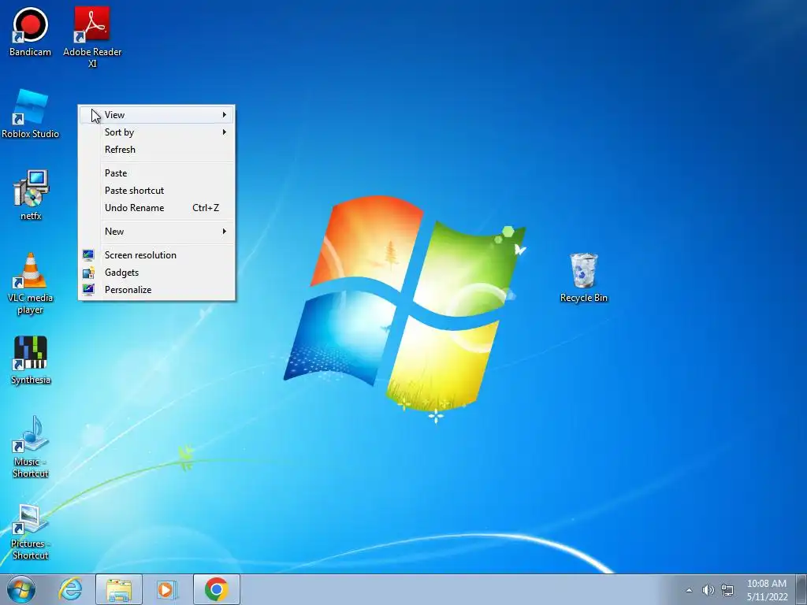Select the netfx installer icon

click(x=31, y=195)
